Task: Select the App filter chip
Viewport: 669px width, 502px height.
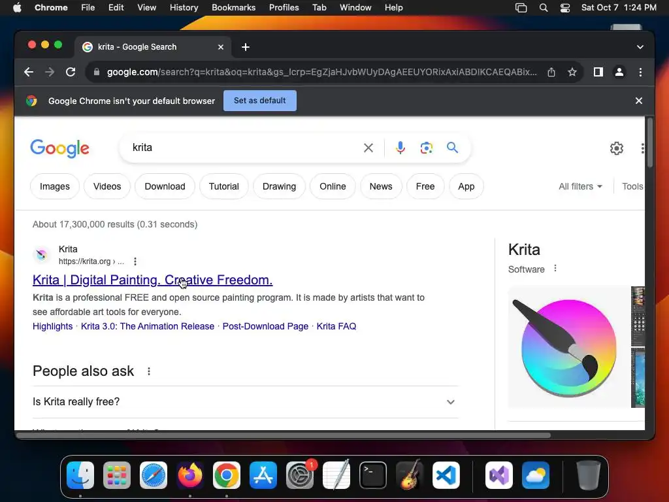Action: tap(466, 186)
